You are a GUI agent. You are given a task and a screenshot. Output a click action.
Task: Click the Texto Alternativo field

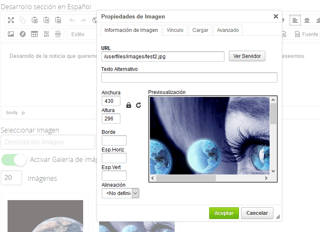(x=189, y=78)
